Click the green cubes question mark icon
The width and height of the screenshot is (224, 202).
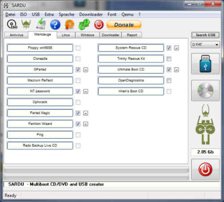click(84, 24)
